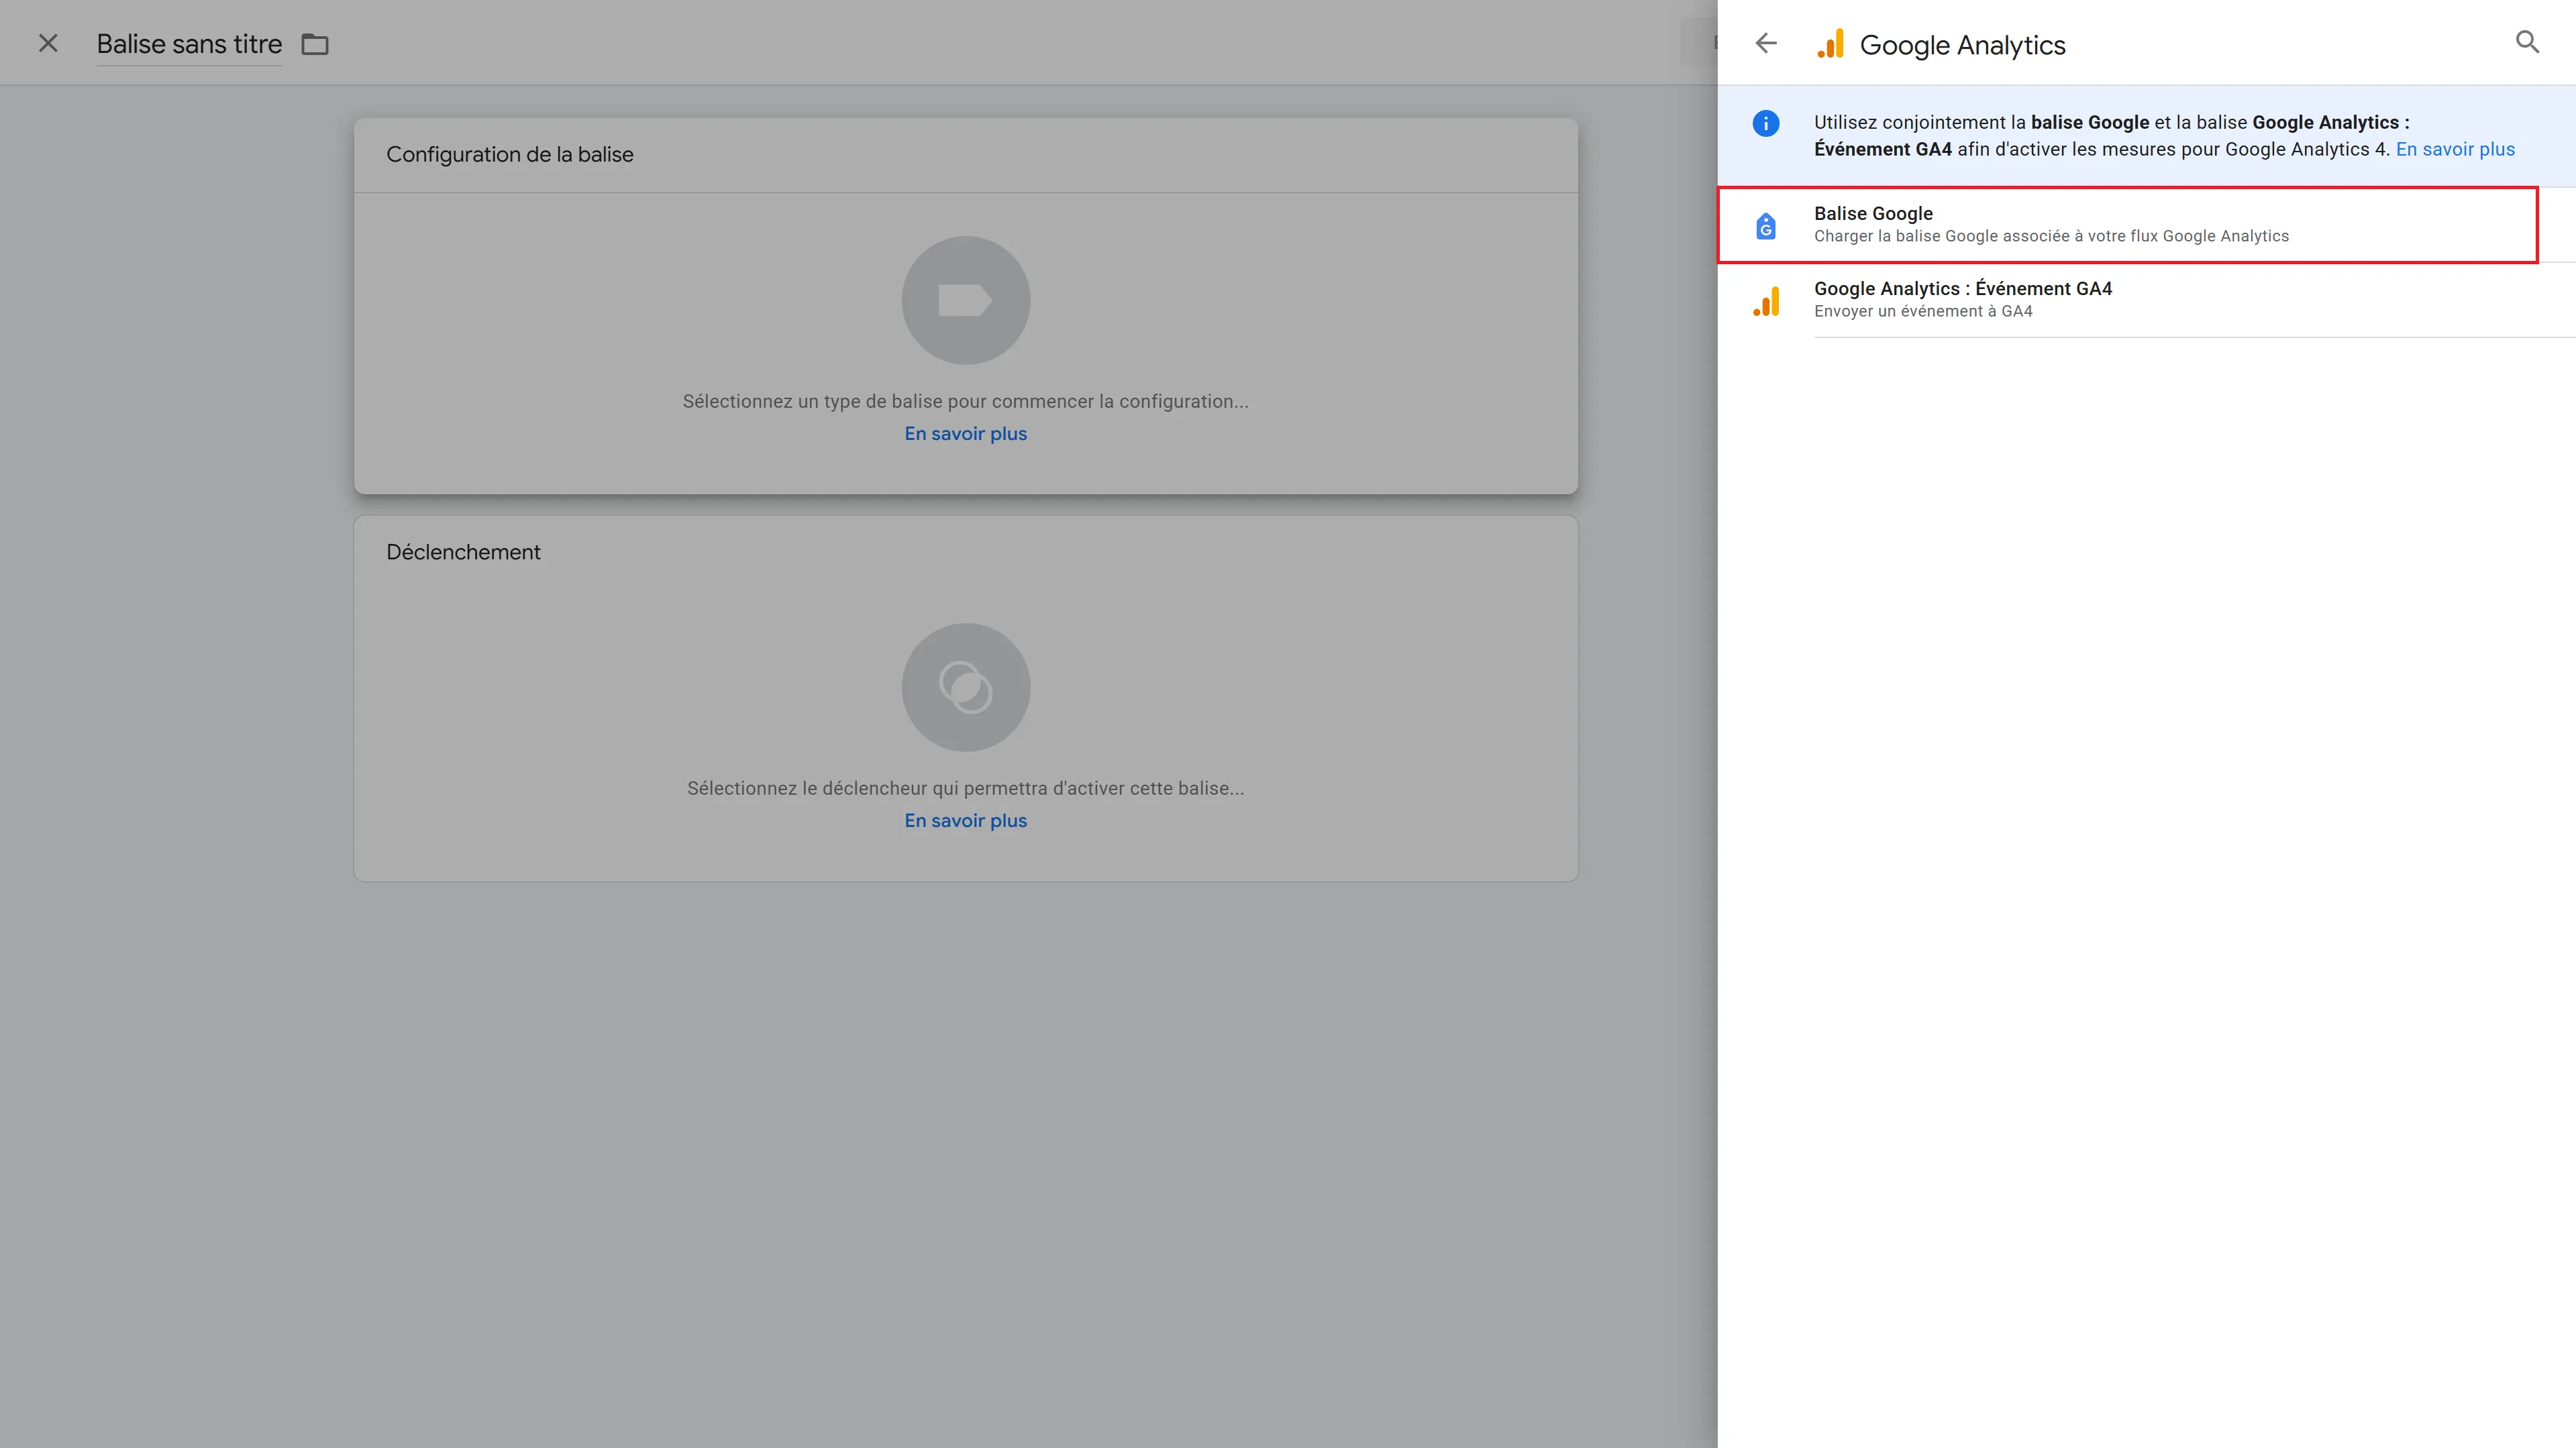Open 'En savoir plus' under Déclenchement
Image resolution: width=2576 pixels, height=1448 pixels.
[966, 820]
